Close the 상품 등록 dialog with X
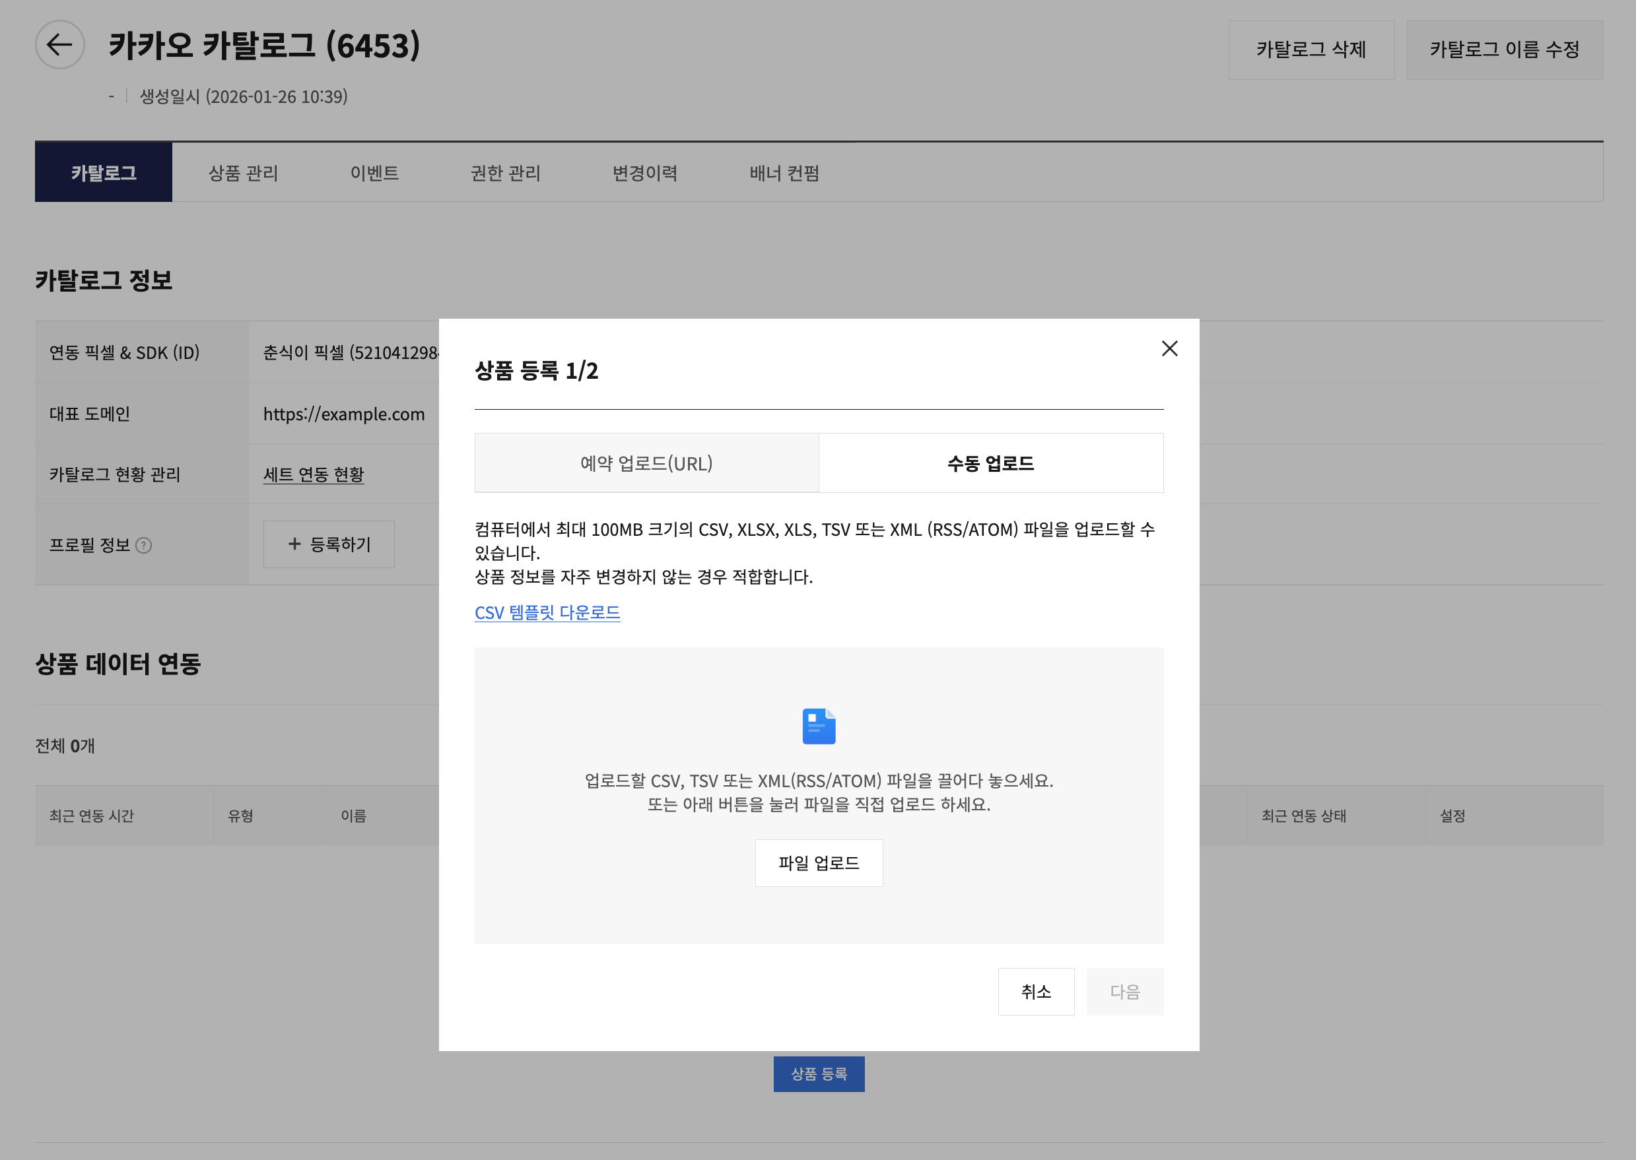 click(1169, 348)
